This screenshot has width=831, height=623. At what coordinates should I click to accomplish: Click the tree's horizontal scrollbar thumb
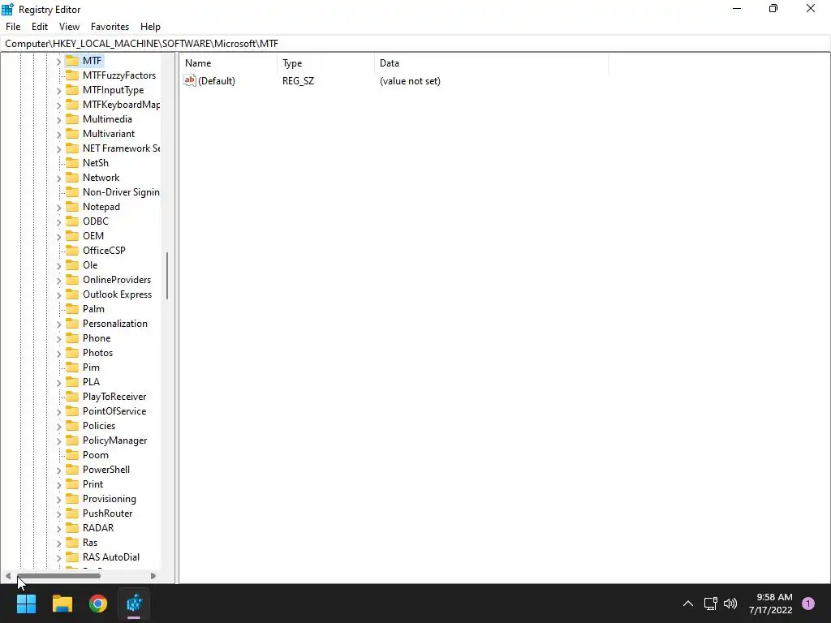coord(58,576)
